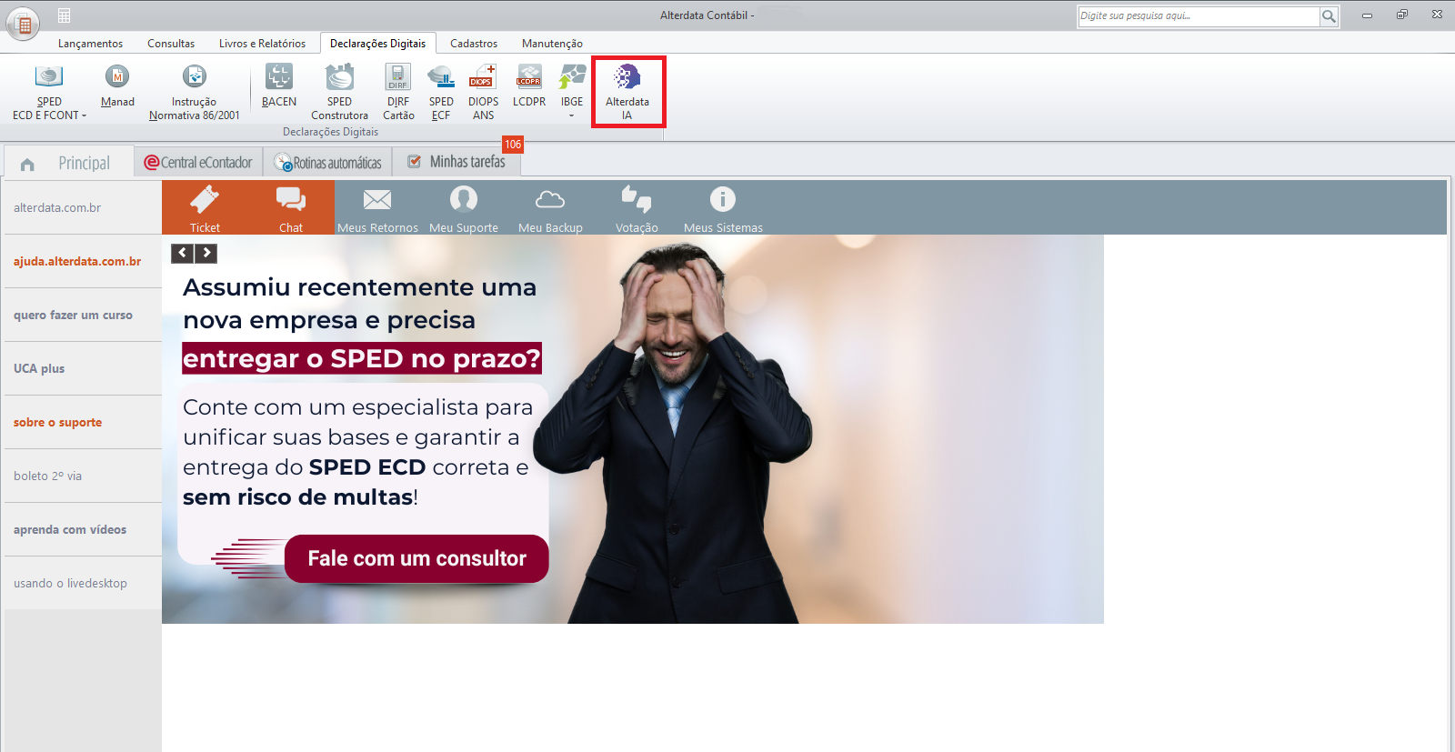Click quero fazer um curso

click(x=73, y=316)
